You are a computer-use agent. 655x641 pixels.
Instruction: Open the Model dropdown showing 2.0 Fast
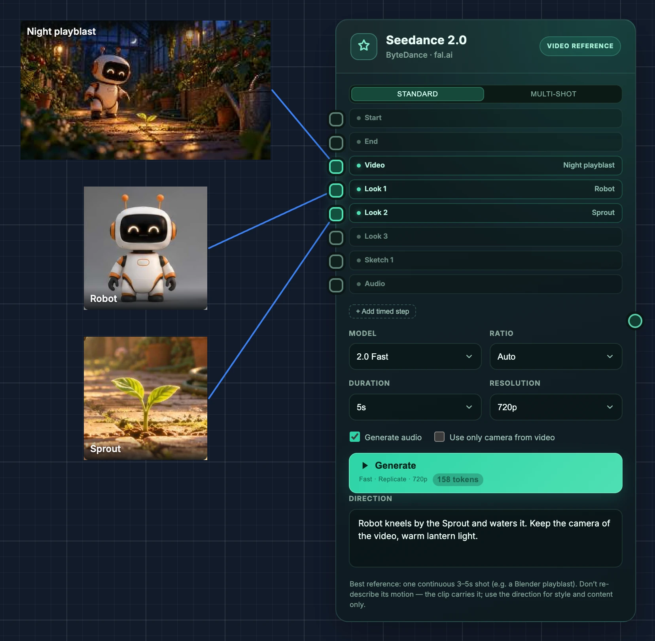[415, 356]
